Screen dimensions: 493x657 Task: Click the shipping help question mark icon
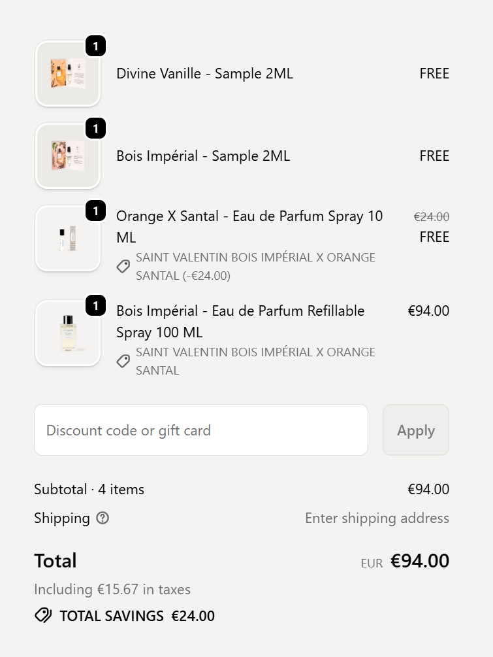(x=103, y=518)
